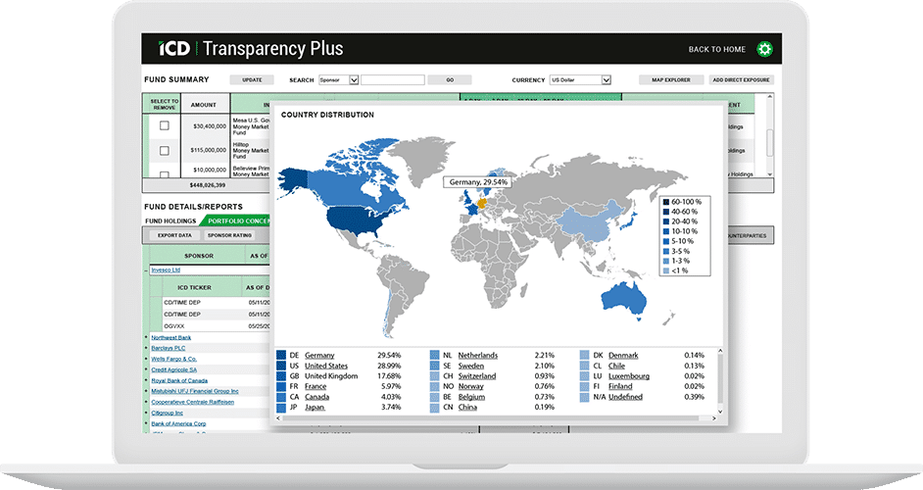Open the US Dollar currency dropdown

[x=580, y=80]
